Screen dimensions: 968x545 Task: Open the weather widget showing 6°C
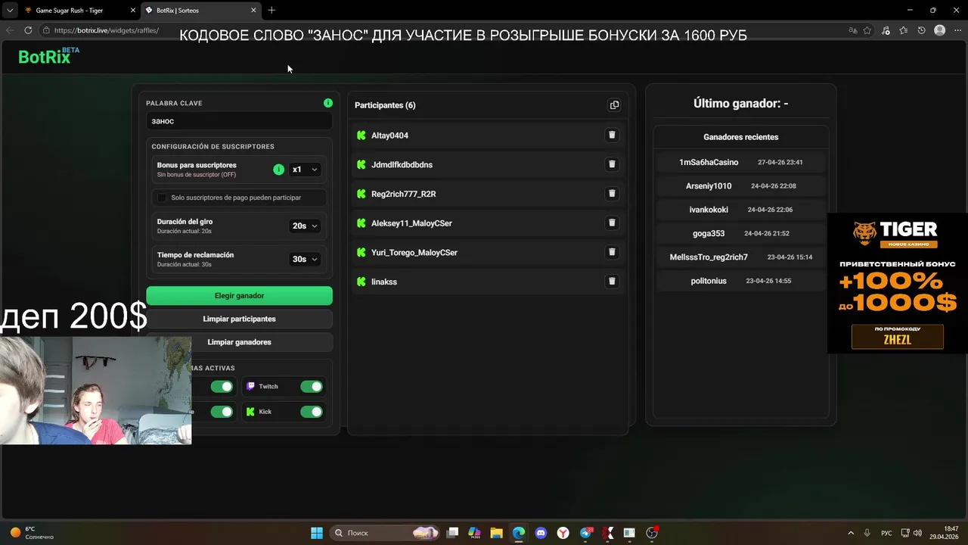[x=32, y=533]
